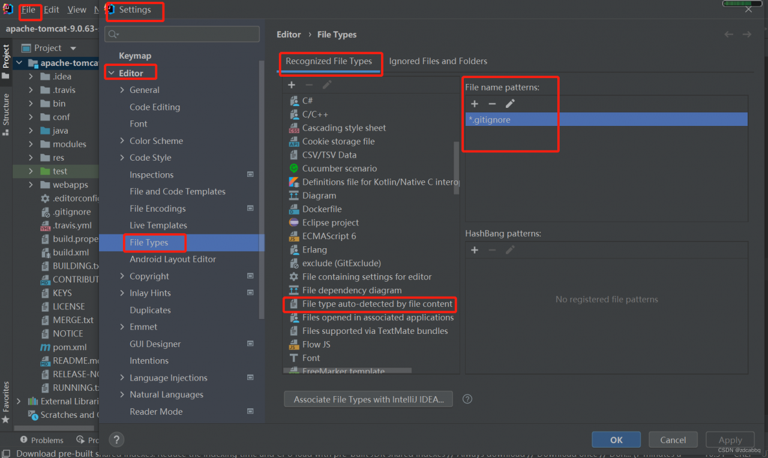Click help question mark beside Associate File Types

pos(467,399)
